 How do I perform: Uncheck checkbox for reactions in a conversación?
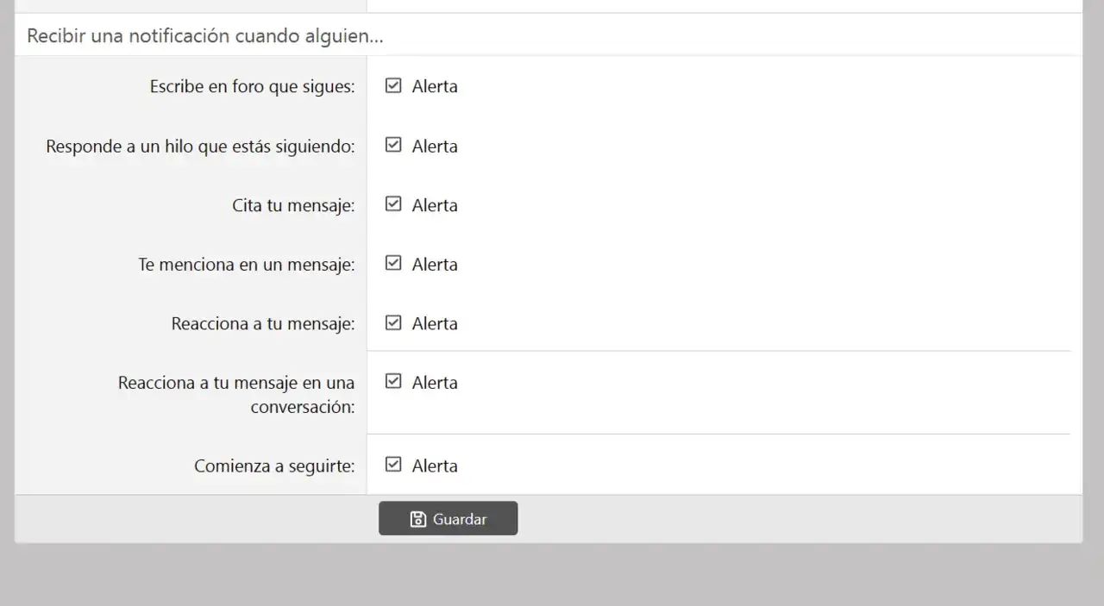click(x=393, y=382)
